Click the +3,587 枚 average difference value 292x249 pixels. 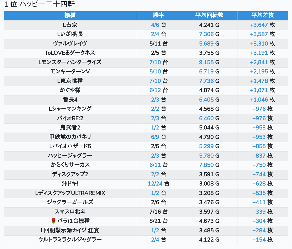point(262,34)
